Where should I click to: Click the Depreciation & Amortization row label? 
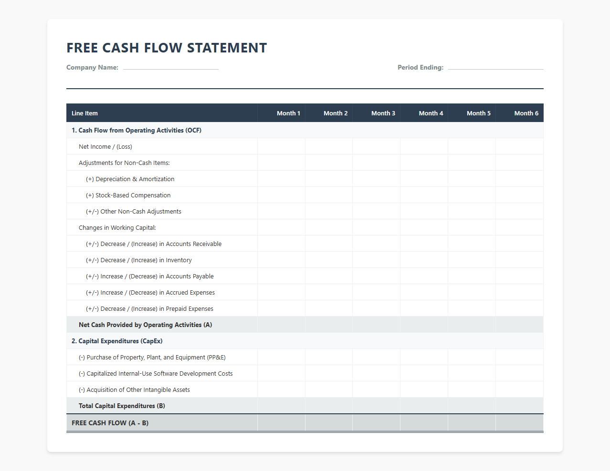(130, 179)
